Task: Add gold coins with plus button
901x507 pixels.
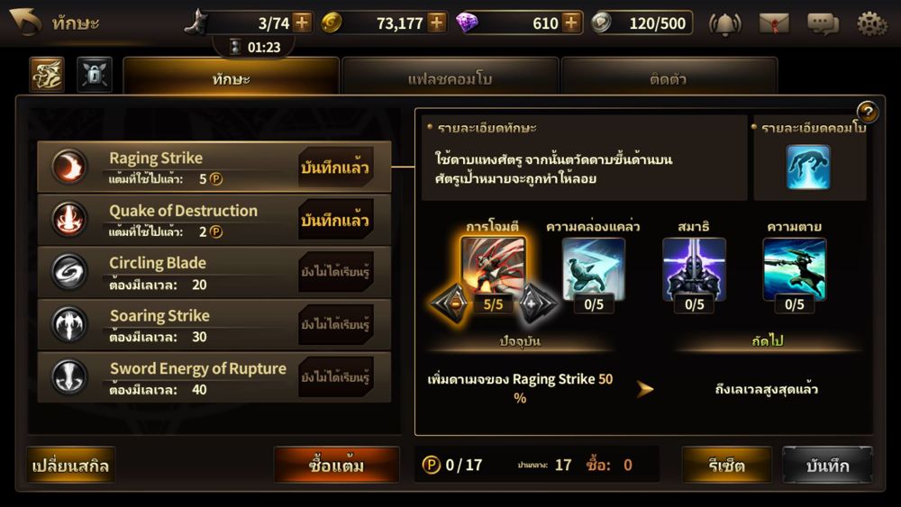Action: pos(437,23)
